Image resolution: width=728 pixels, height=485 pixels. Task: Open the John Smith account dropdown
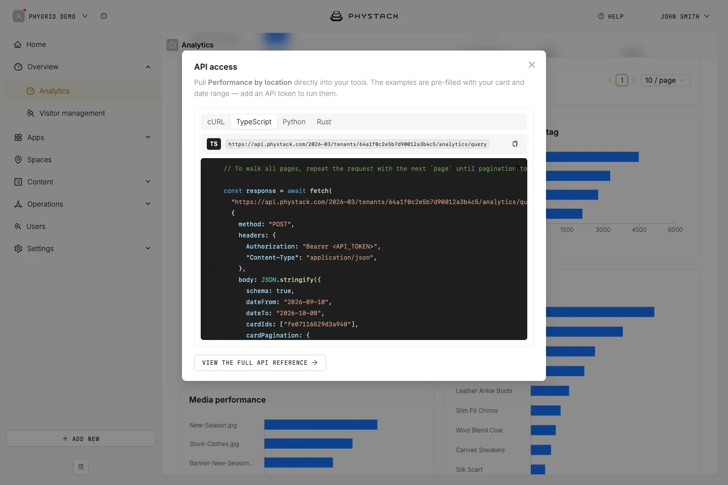coord(685,16)
